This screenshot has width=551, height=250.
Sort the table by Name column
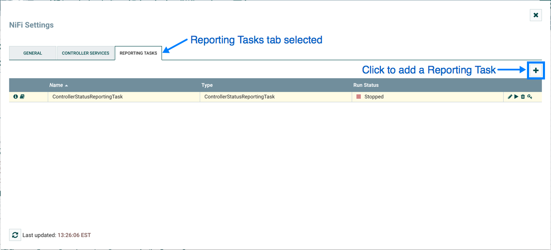pyautogui.click(x=124, y=85)
